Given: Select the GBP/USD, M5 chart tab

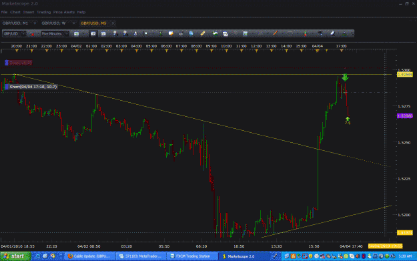Looking at the screenshot, I should tap(93, 23).
